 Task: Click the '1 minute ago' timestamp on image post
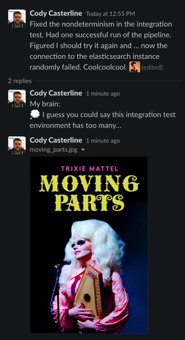[103, 141]
